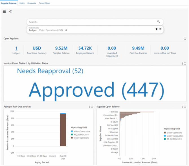The image size is (189, 166).
Task: Select the Over 90 Days bar
Action: [63, 130]
